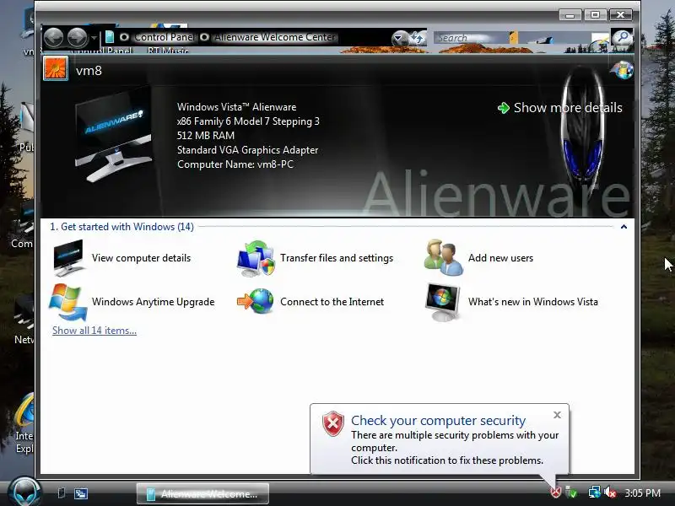
Task: Select Alienware Welcome taskbar button
Action: click(x=202, y=494)
